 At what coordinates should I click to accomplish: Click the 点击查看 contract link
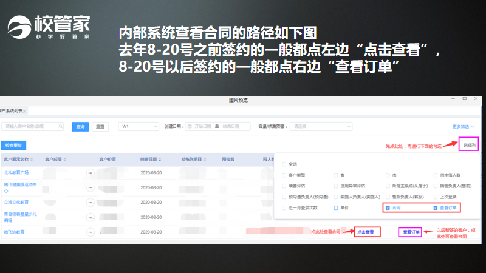366,232
